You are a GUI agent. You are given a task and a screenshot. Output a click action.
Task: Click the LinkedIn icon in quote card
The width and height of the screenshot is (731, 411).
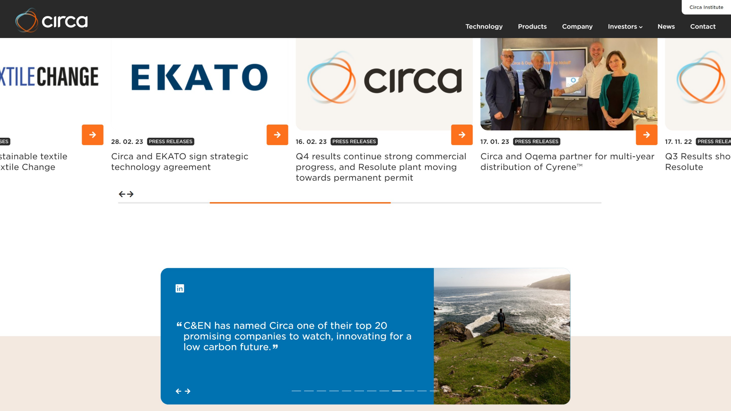[180, 289]
